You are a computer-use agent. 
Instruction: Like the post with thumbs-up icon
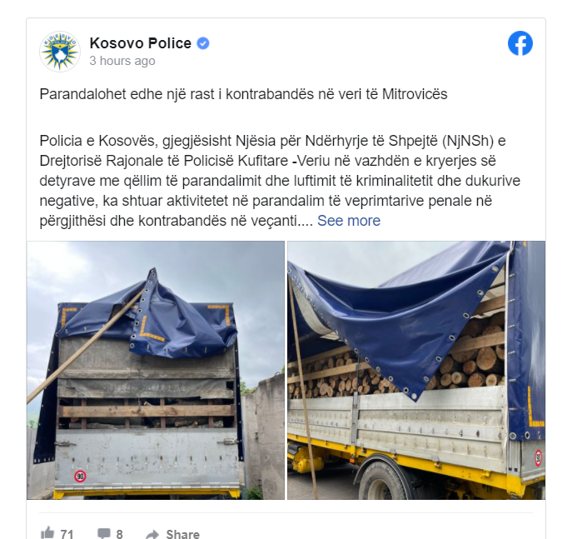coord(47,532)
